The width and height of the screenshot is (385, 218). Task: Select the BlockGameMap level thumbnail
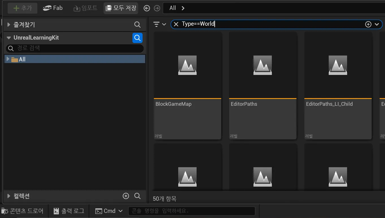pos(187,65)
